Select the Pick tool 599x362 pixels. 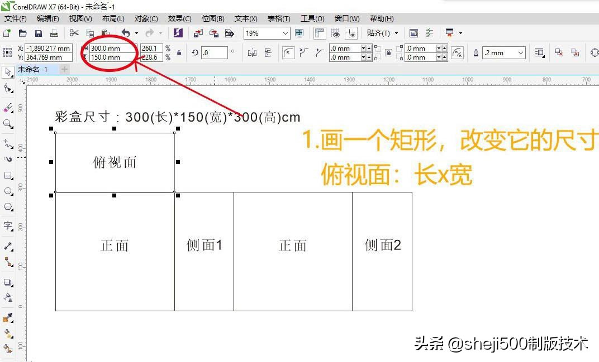pos(8,72)
